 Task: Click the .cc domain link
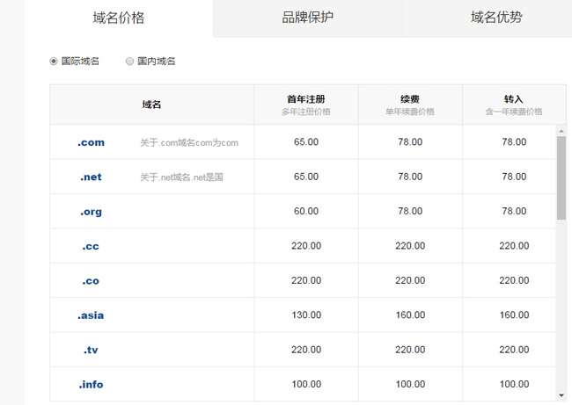click(91, 246)
